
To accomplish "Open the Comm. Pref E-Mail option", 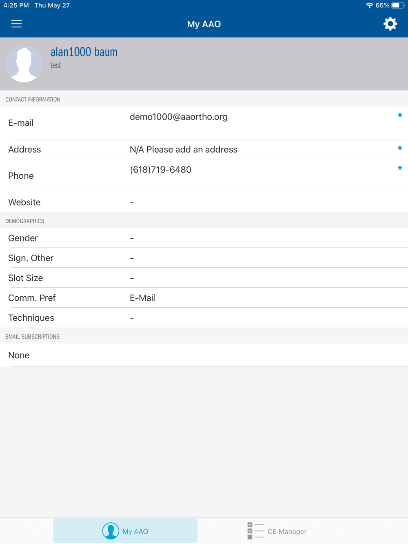I will pos(142,298).
